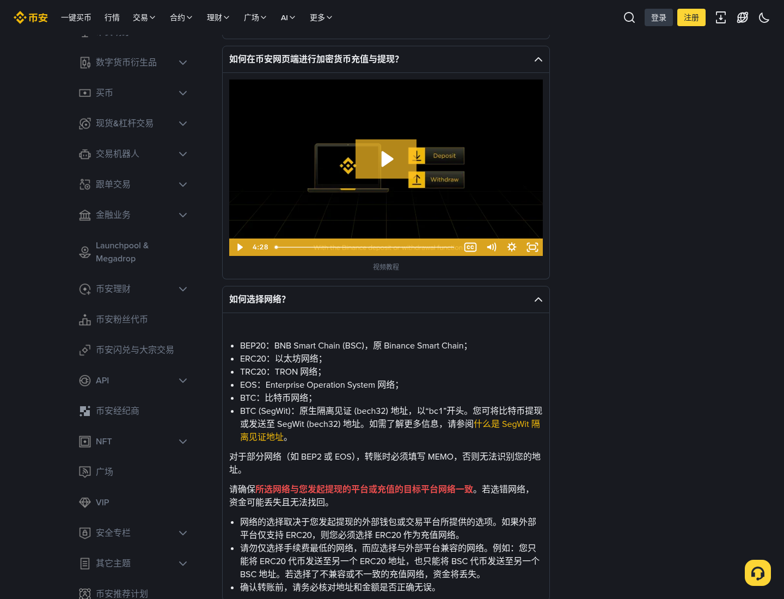This screenshot has height=599, width=784.
Task: Click the 币安 logo
Action: point(30,17)
